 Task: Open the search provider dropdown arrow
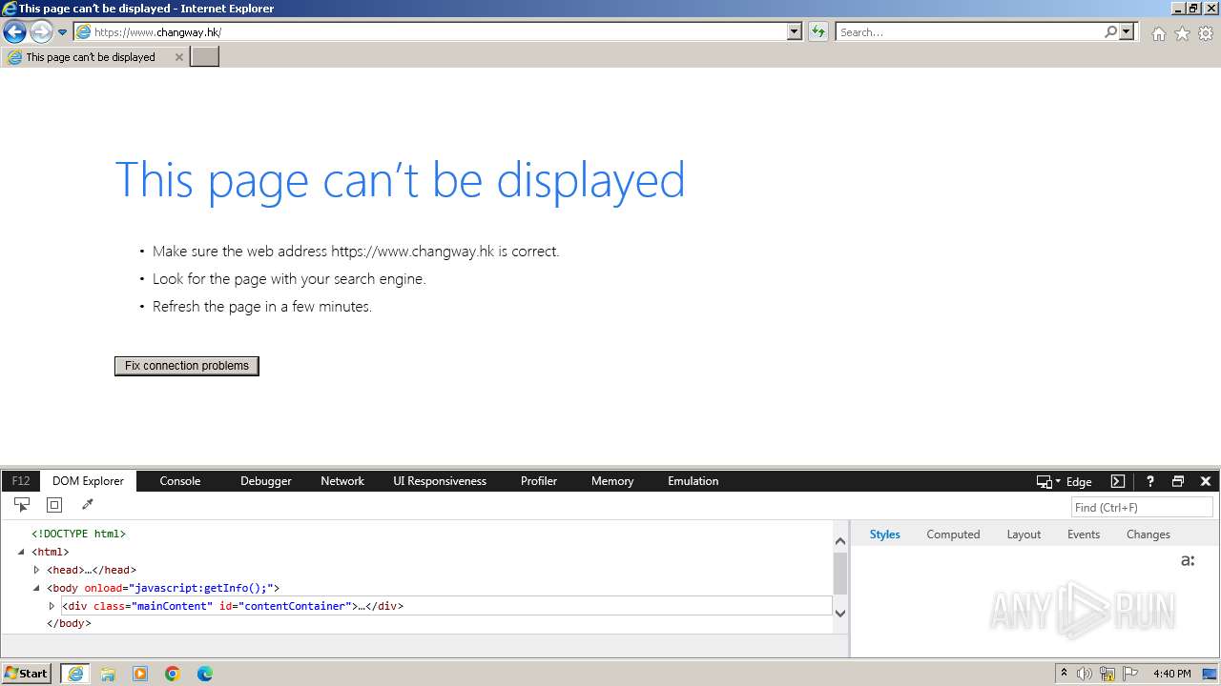(x=1128, y=31)
